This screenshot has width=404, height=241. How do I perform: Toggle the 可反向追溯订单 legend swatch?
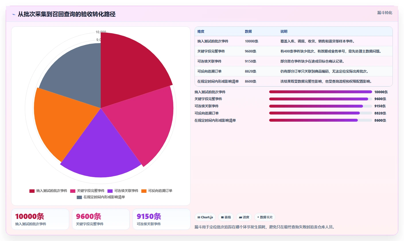coord(144,191)
